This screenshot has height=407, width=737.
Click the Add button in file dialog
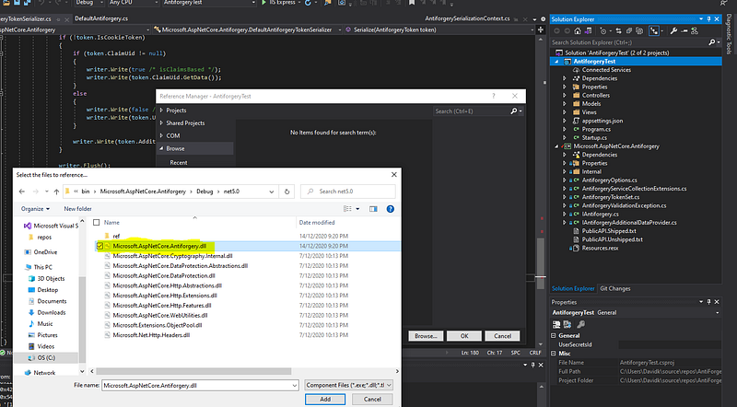325,399
